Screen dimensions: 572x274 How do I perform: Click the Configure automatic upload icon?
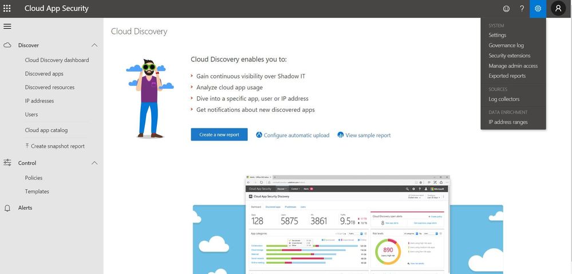[x=259, y=135]
